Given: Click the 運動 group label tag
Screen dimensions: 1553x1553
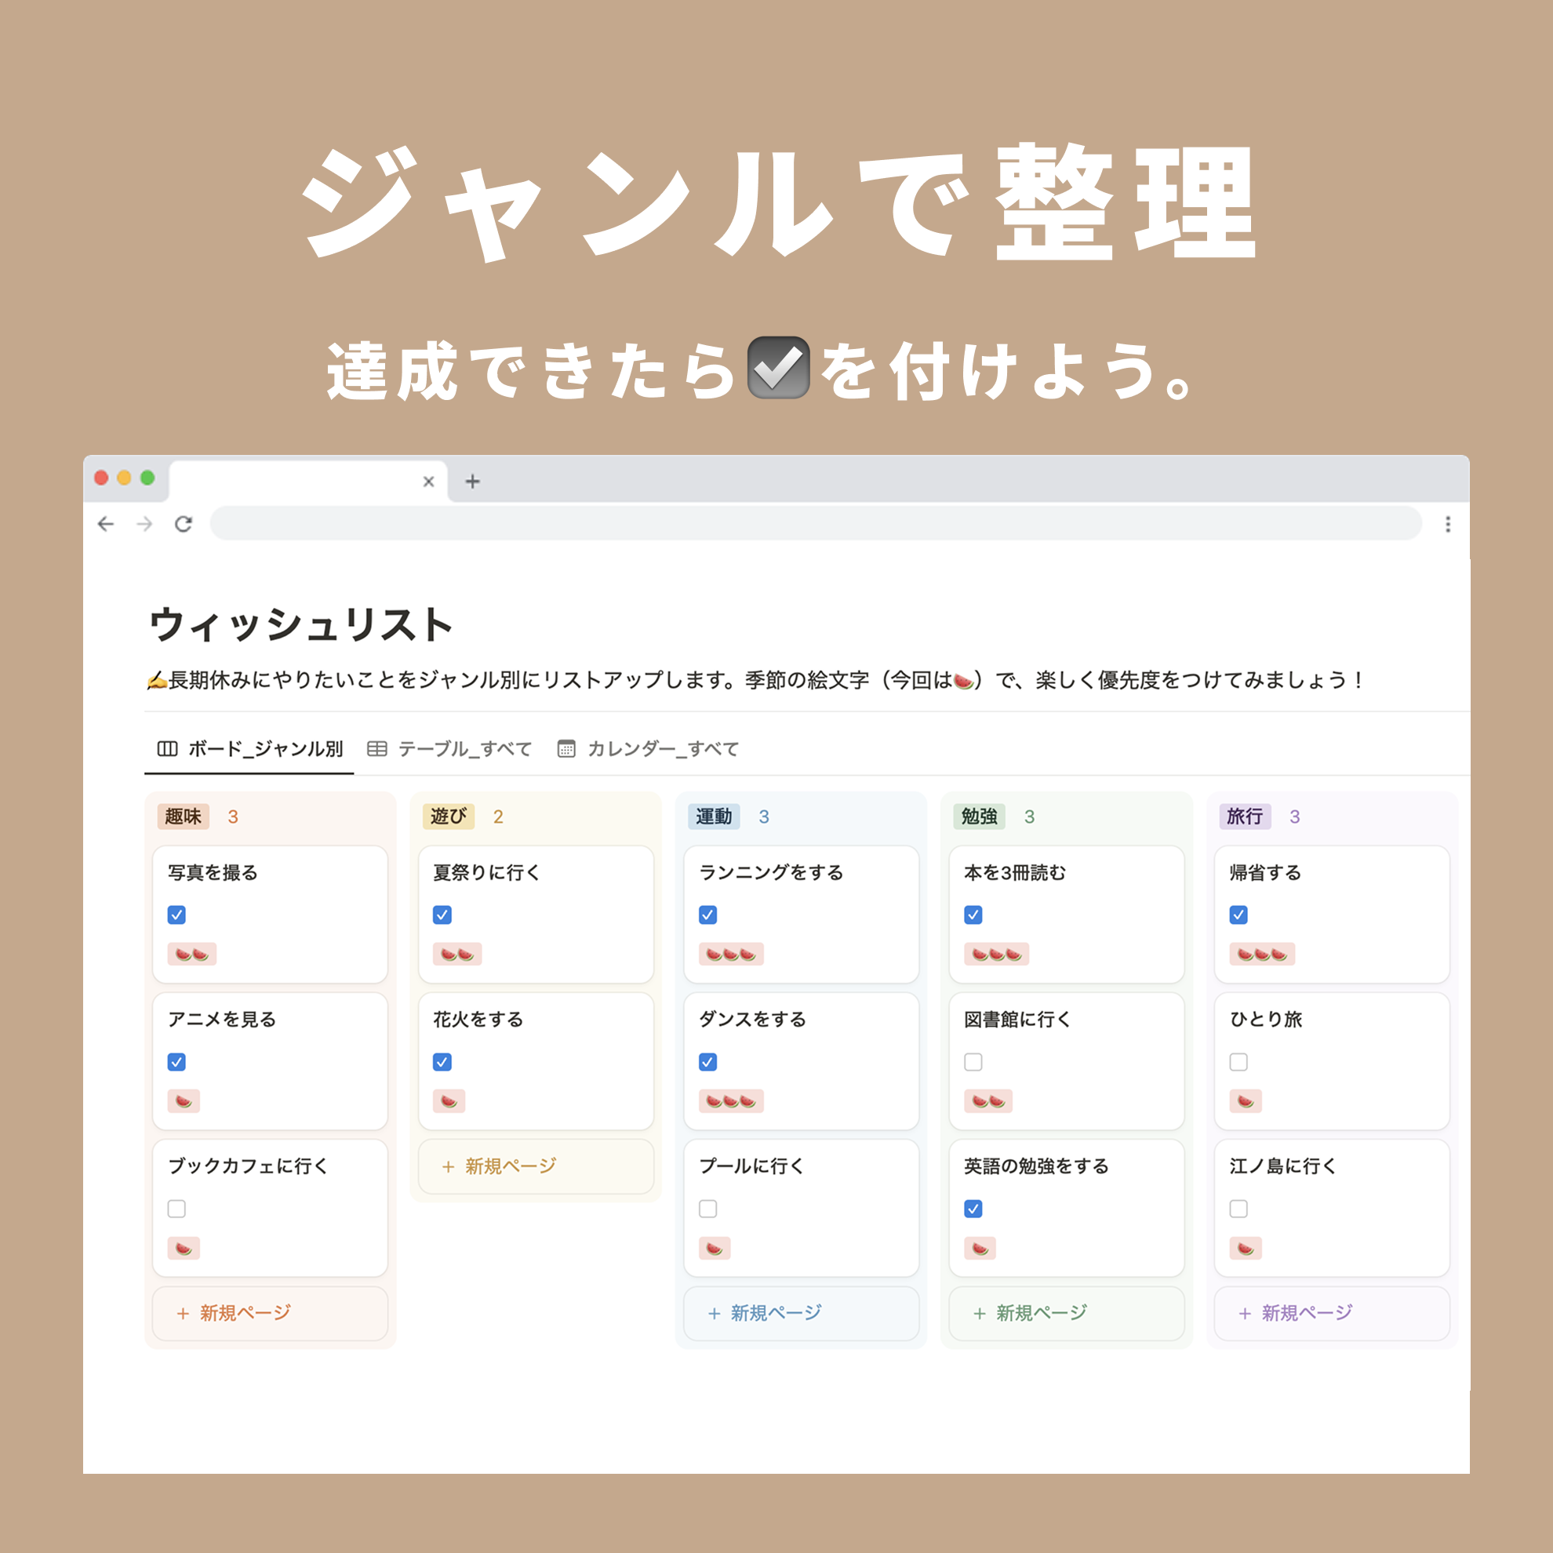Looking at the screenshot, I should (x=714, y=817).
